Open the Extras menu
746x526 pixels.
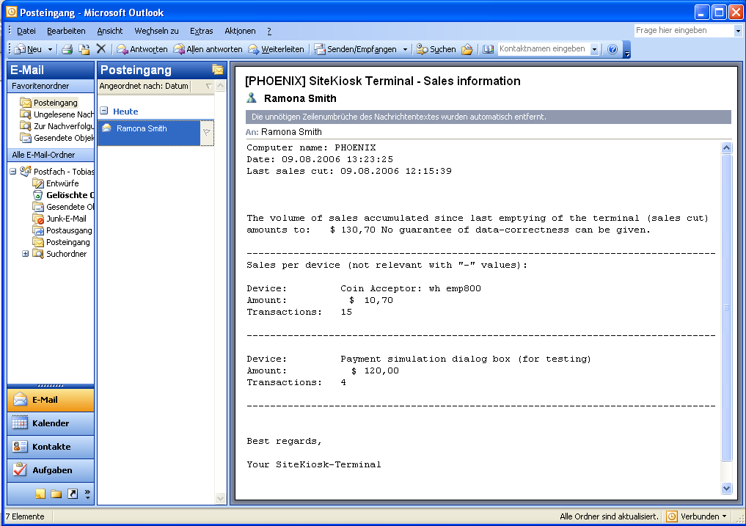tap(201, 31)
